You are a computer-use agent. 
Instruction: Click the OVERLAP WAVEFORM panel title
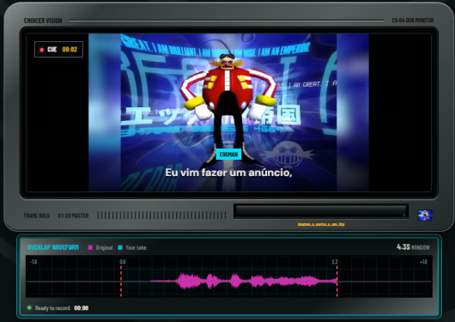click(x=53, y=247)
